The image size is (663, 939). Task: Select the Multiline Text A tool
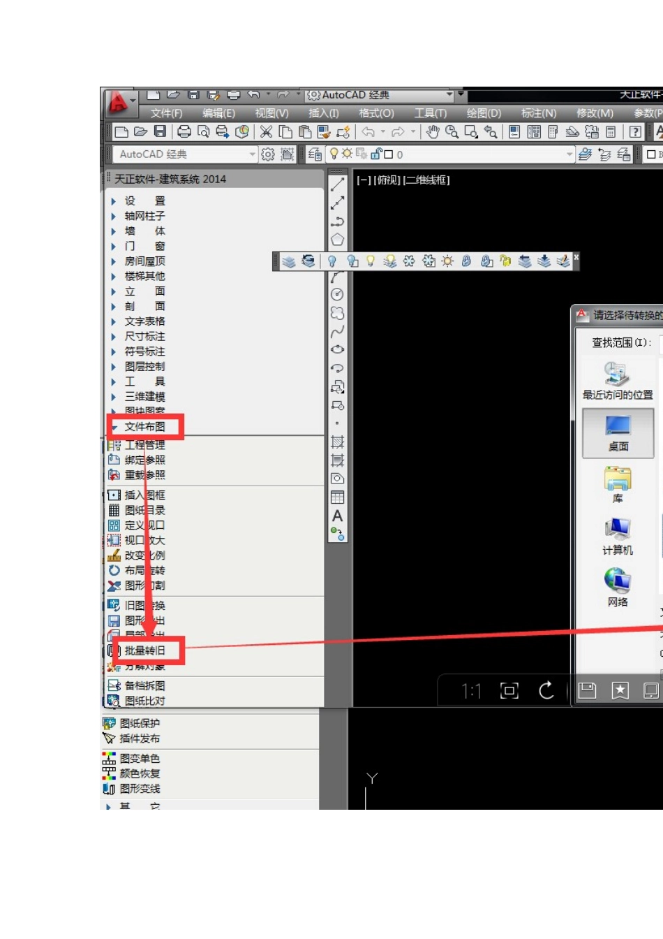[x=338, y=516]
